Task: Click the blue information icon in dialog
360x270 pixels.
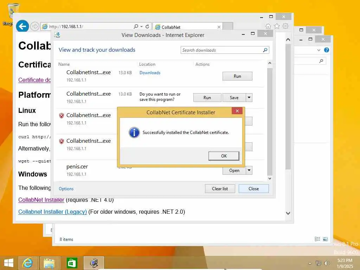Action: (134, 133)
